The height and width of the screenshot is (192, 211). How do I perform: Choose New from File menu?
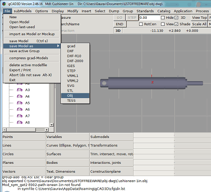[x=32, y=17]
